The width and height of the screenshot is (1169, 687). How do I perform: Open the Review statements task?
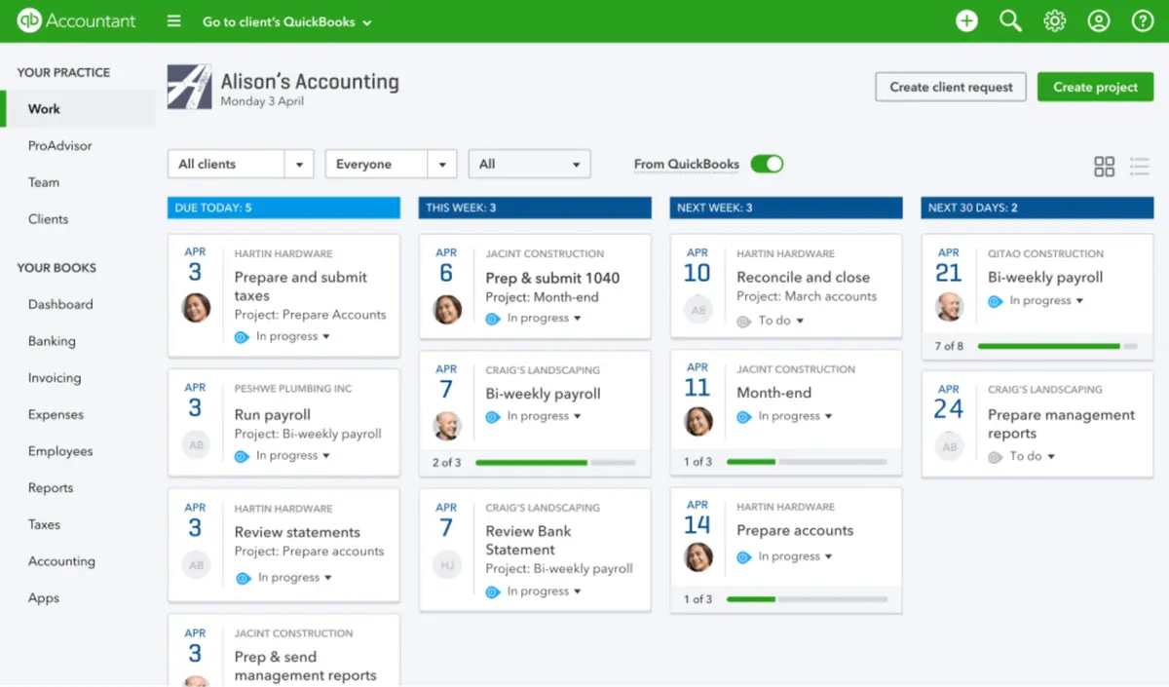tap(297, 532)
